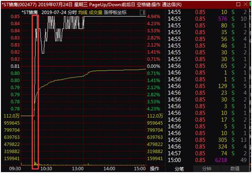Select the 14:57 tick row with 74
The height and width of the screenshot is (173, 252).
207,153
